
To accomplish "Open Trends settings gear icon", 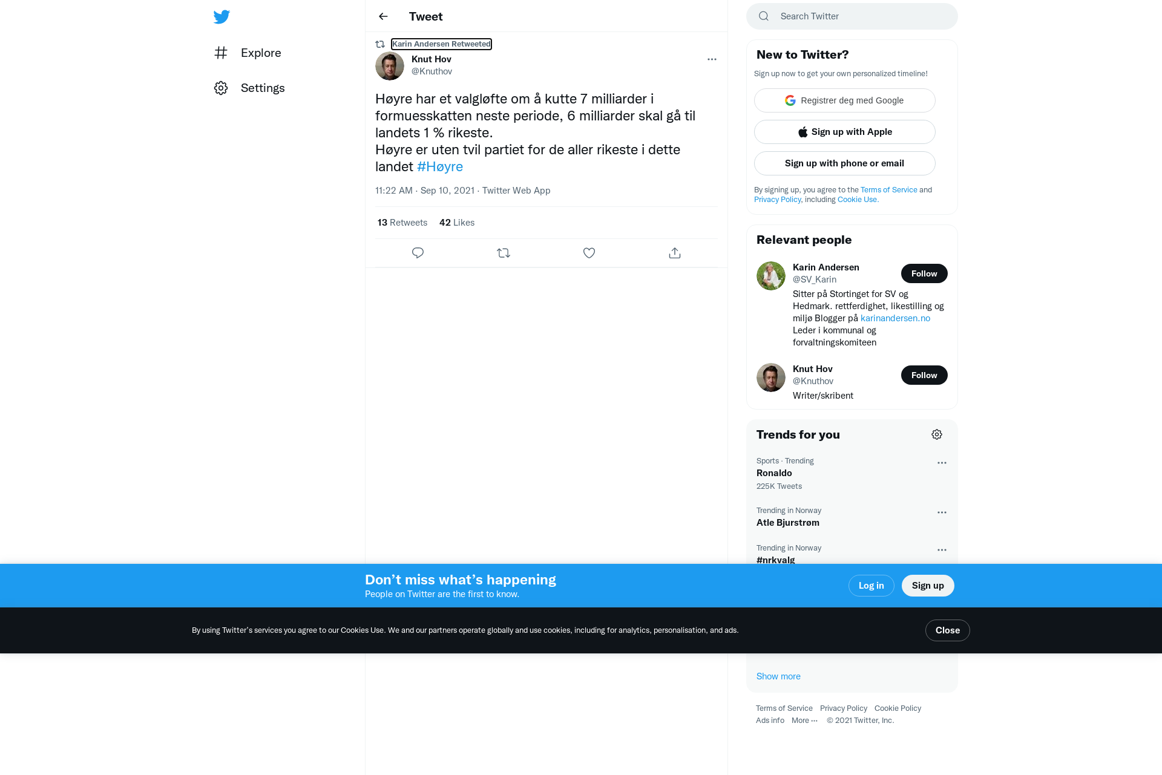I will (x=937, y=434).
